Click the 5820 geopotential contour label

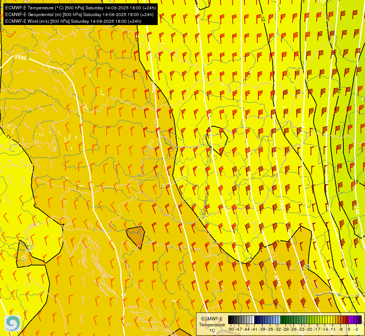(x=277, y=280)
